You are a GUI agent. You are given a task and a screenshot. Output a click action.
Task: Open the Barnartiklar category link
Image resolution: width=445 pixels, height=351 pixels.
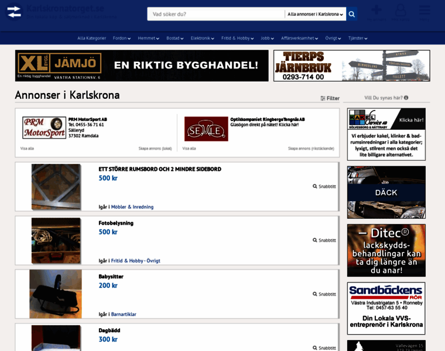pyautogui.click(x=124, y=314)
